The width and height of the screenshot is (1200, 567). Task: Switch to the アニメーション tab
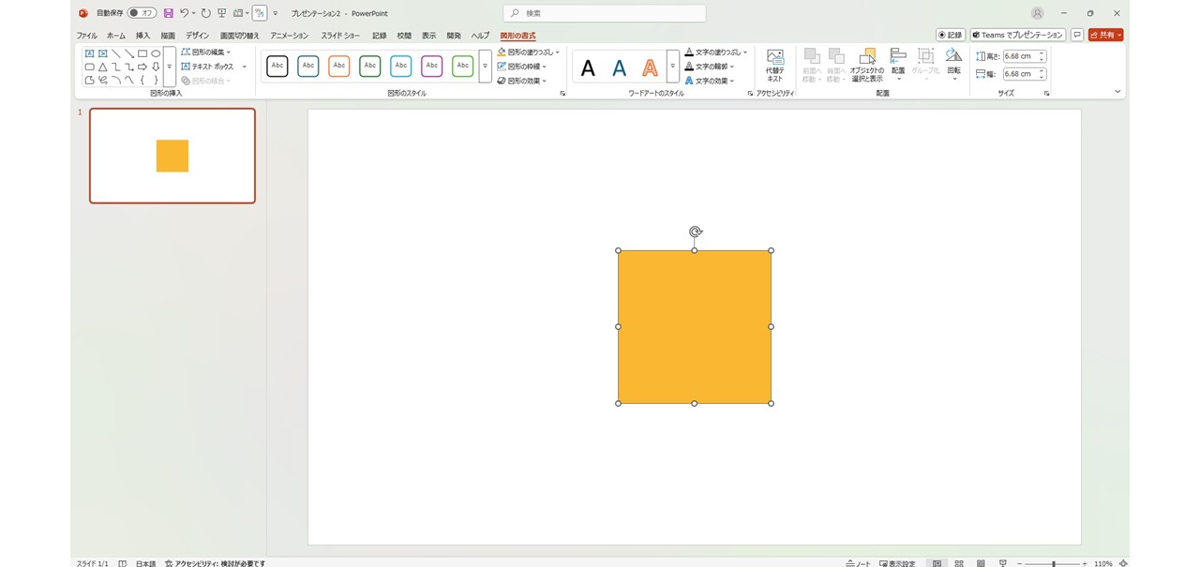point(290,36)
